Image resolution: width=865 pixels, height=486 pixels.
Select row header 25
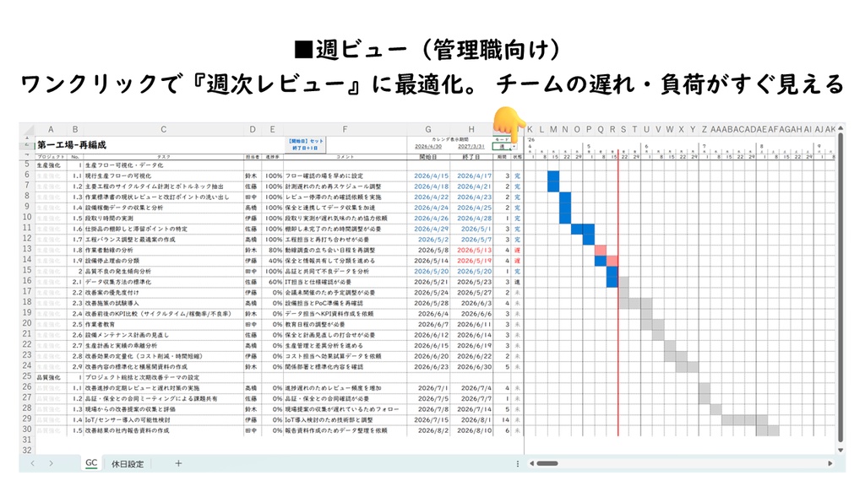point(26,377)
